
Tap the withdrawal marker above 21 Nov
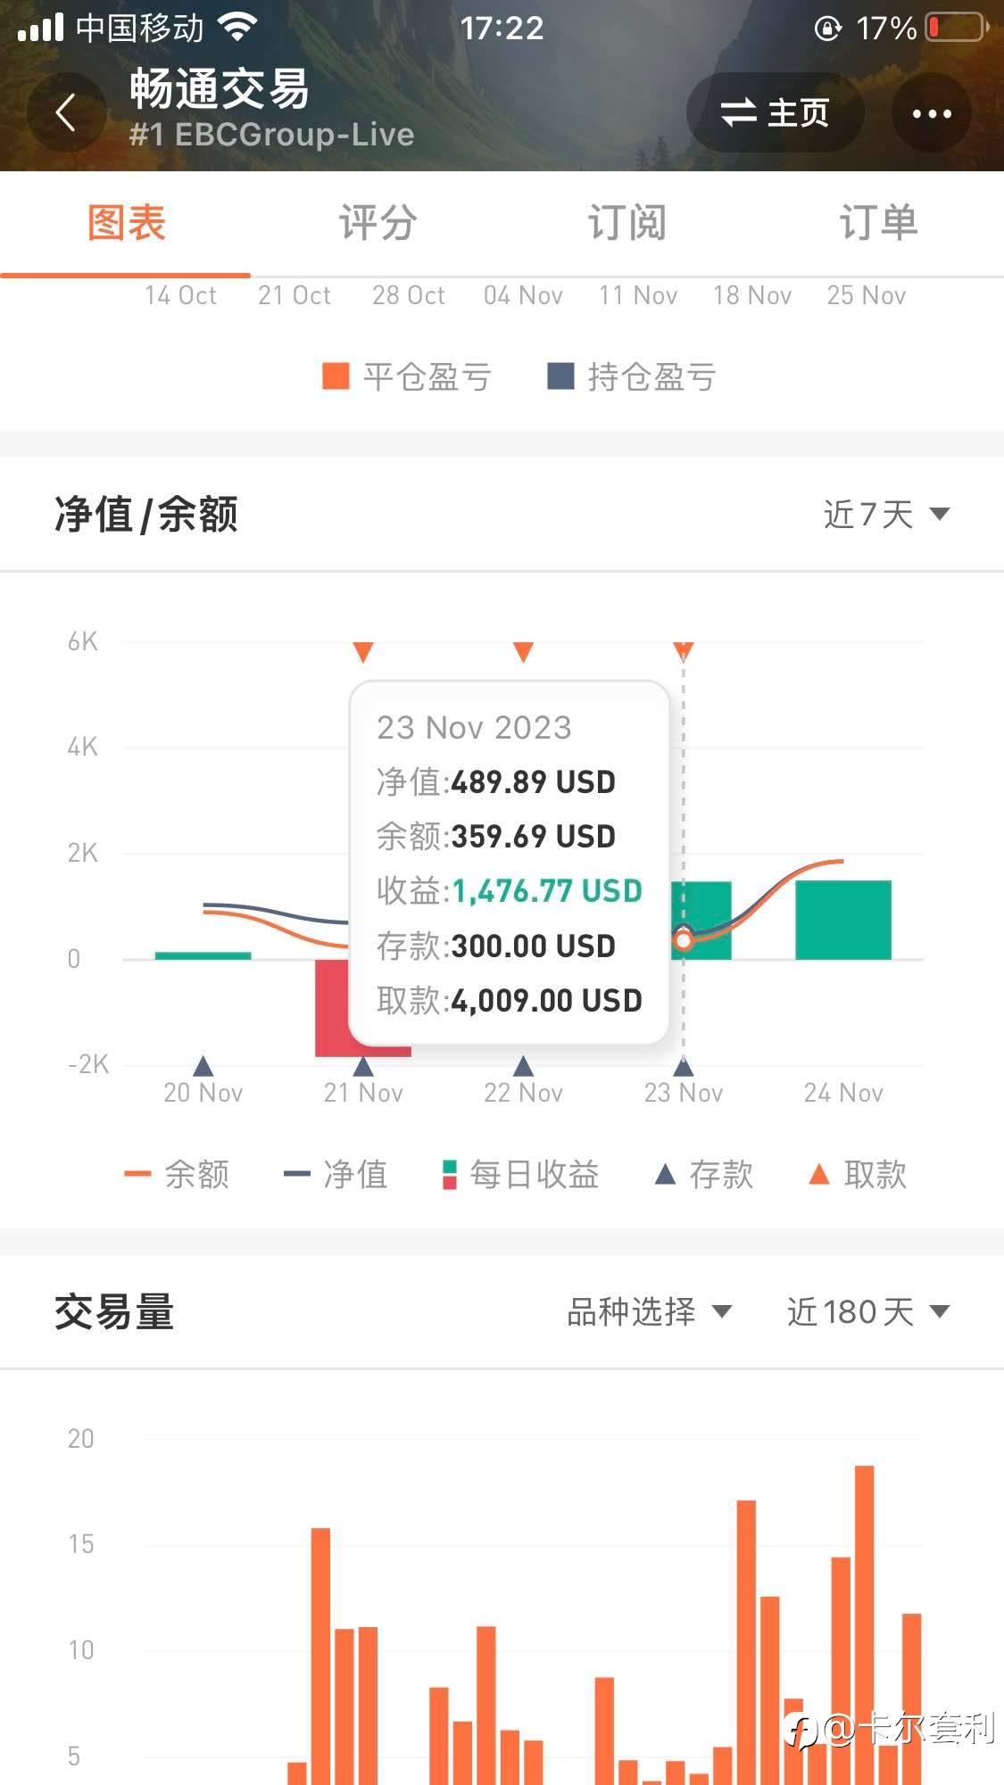[363, 652]
